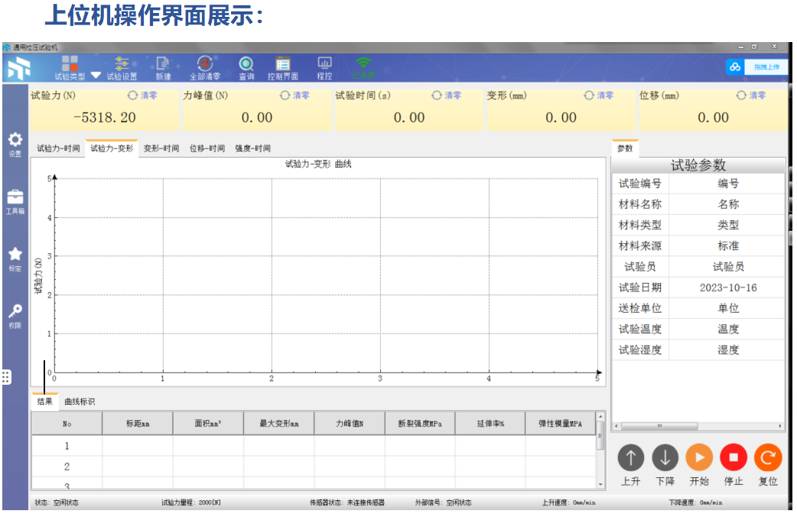Viewport: 797px width, 514px height.
Task: Click the 上升 up arrow button
Action: pyautogui.click(x=630, y=458)
